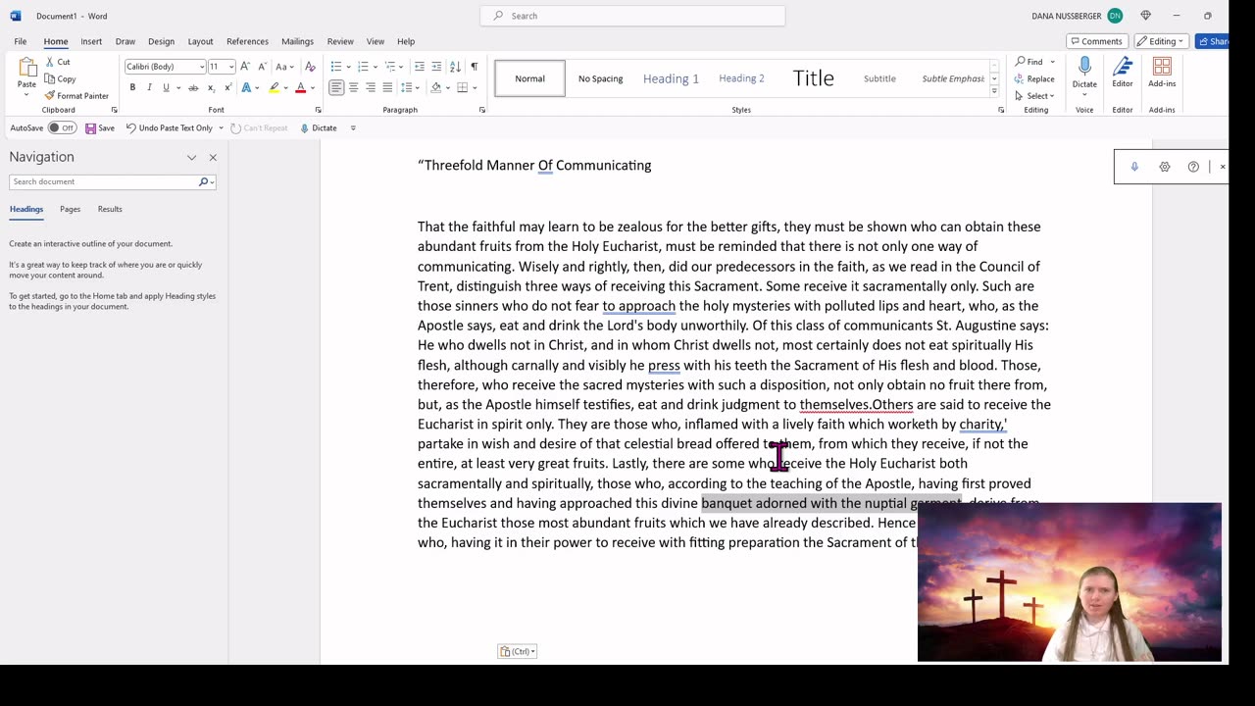The height and width of the screenshot is (706, 1255).
Task: Decrease paragraph indent
Action: 420,67
